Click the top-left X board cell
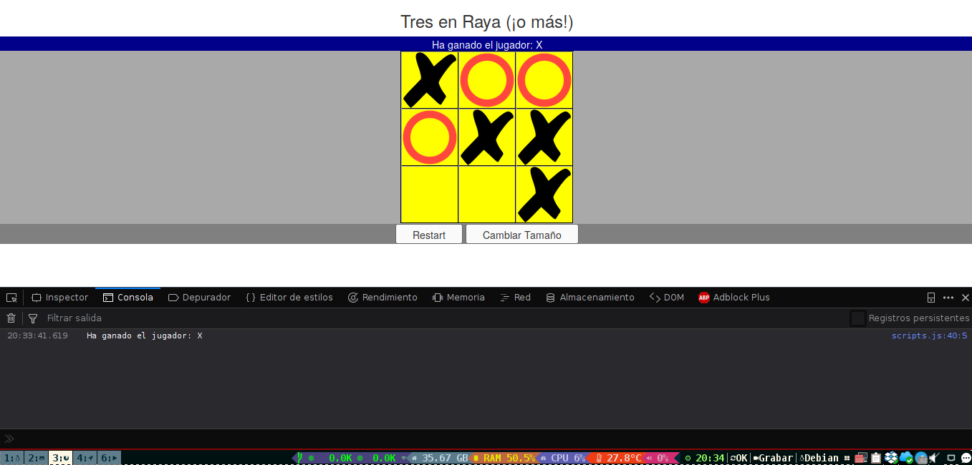Screen dimensions: 972x465 (430, 80)
